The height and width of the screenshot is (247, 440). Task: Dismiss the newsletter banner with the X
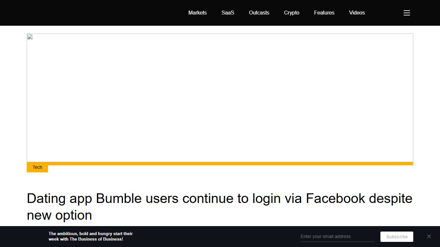(x=429, y=236)
